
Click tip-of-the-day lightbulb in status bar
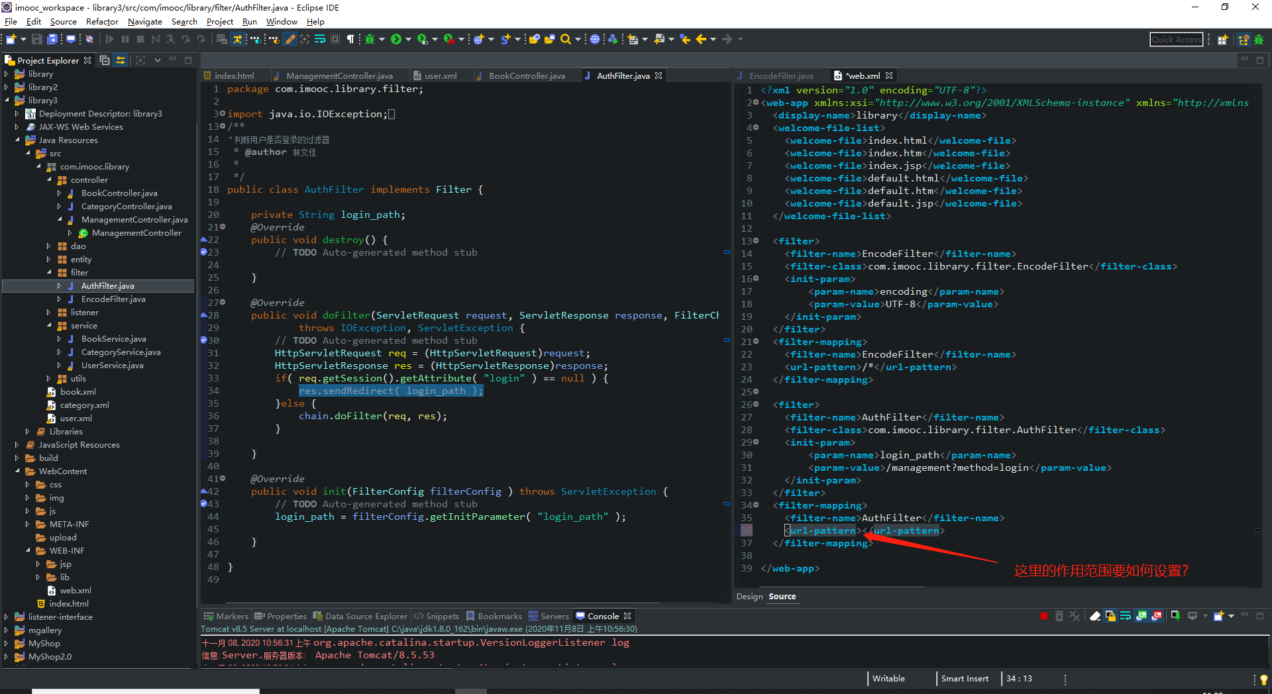tap(1263, 679)
